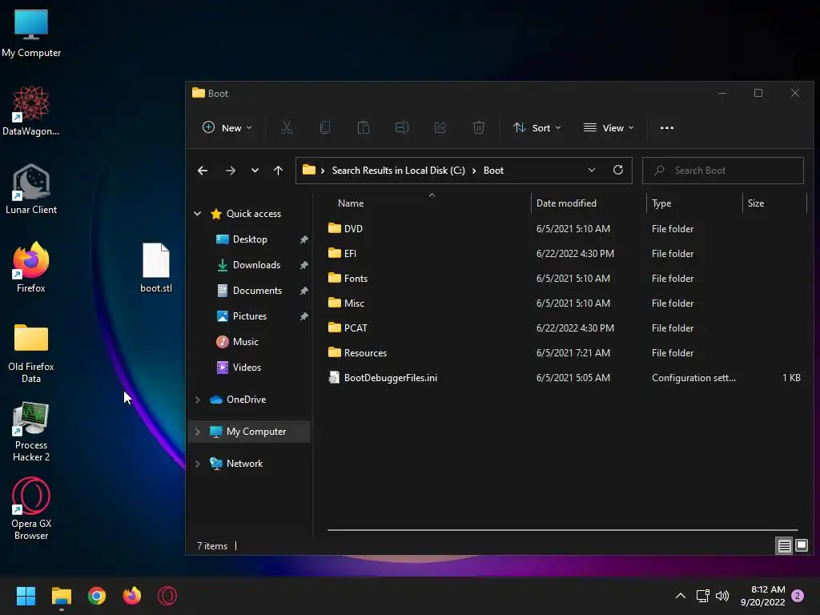Select DataWagon desktop shortcut
The height and width of the screenshot is (615, 820).
click(x=31, y=111)
